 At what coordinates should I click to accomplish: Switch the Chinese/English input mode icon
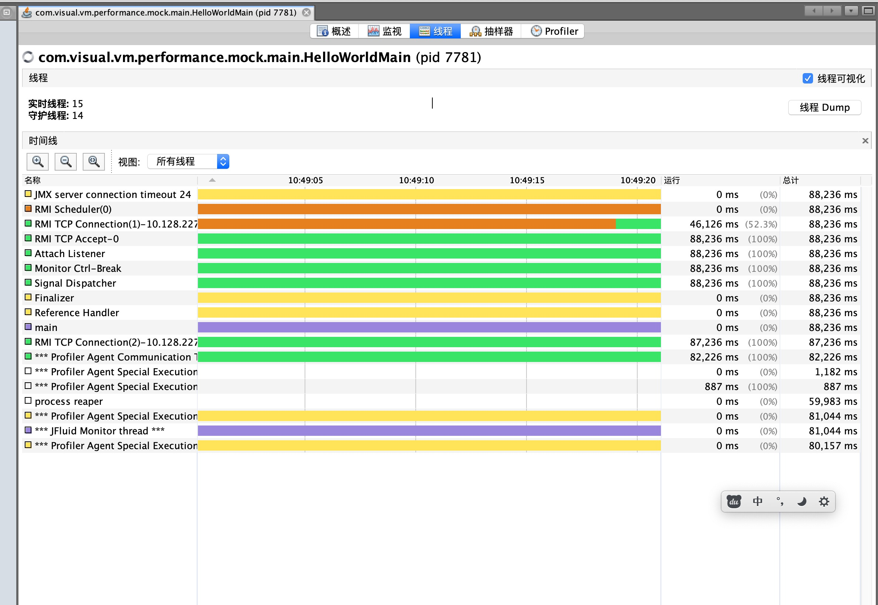click(x=757, y=502)
